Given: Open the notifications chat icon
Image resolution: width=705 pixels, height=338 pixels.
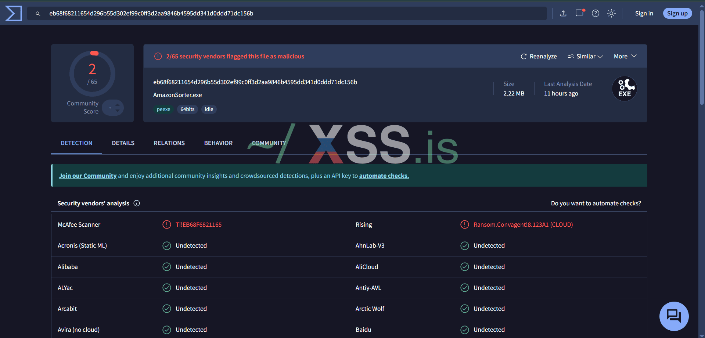Looking at the screenshot, I should point(579,13).
